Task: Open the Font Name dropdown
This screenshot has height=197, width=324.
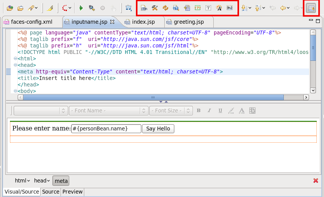Action: tap(108, 111)
